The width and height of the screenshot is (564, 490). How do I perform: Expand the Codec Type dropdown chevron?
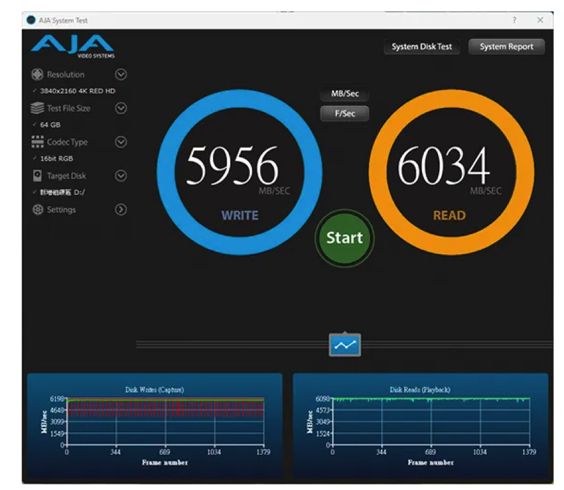[x=121, y=142]
